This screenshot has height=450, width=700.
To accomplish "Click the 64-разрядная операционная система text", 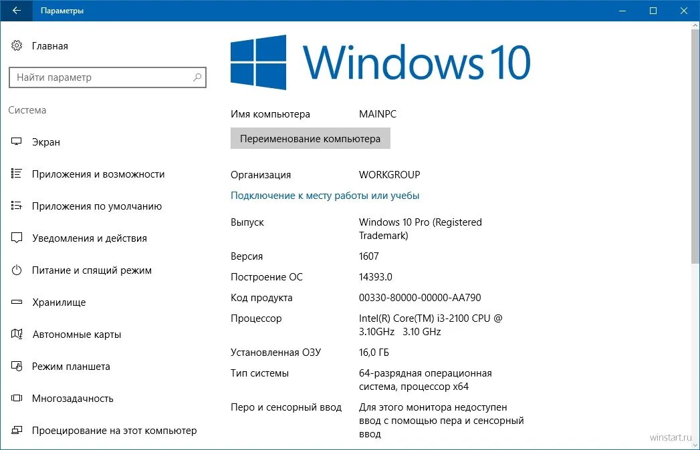I will click(x=425, y=380).
